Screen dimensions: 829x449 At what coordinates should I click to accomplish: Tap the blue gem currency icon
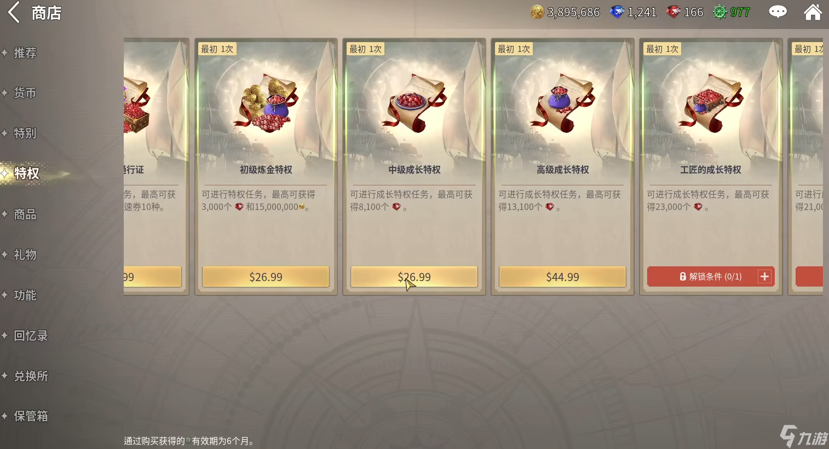pos(617,12)
